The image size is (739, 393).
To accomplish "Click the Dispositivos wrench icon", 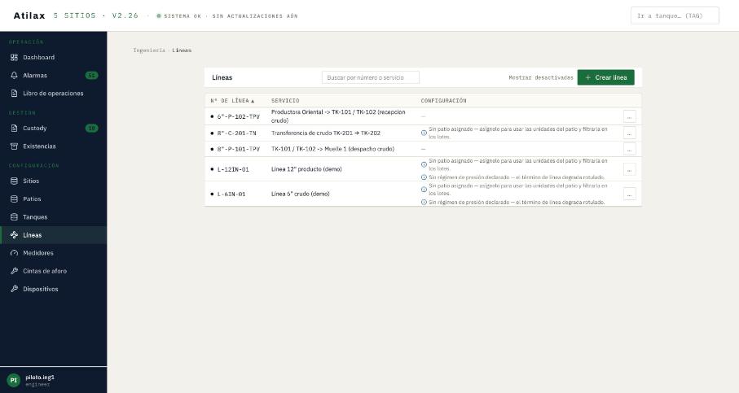I will [14, 289].
